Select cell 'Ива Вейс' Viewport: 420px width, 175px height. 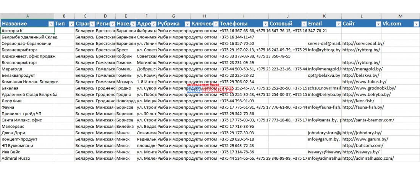click(x=27, y=152)
